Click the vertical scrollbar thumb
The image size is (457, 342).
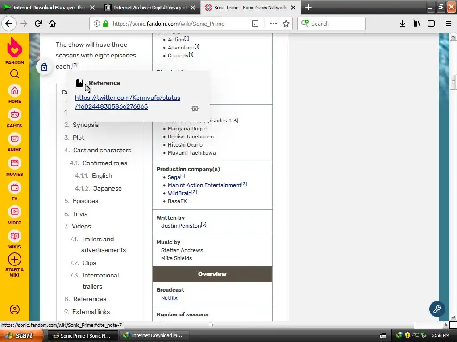(453, 82)
